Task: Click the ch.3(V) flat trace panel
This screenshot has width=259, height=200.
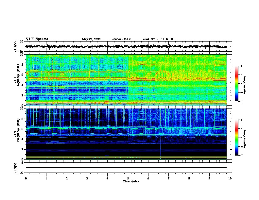Action: coord(129,168)
